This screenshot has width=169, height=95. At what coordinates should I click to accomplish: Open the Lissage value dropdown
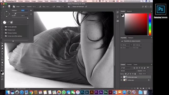tap(66, 7)
